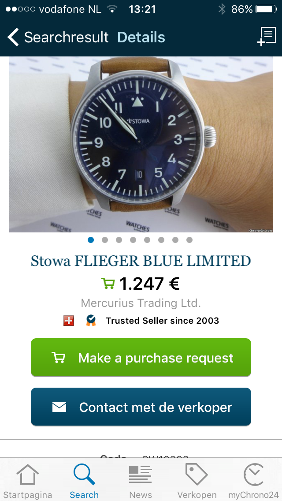Click Contact met de verkoper button
Image resolution: width=282 pixels, height=501 pixels.
click(x=141, y=407)
